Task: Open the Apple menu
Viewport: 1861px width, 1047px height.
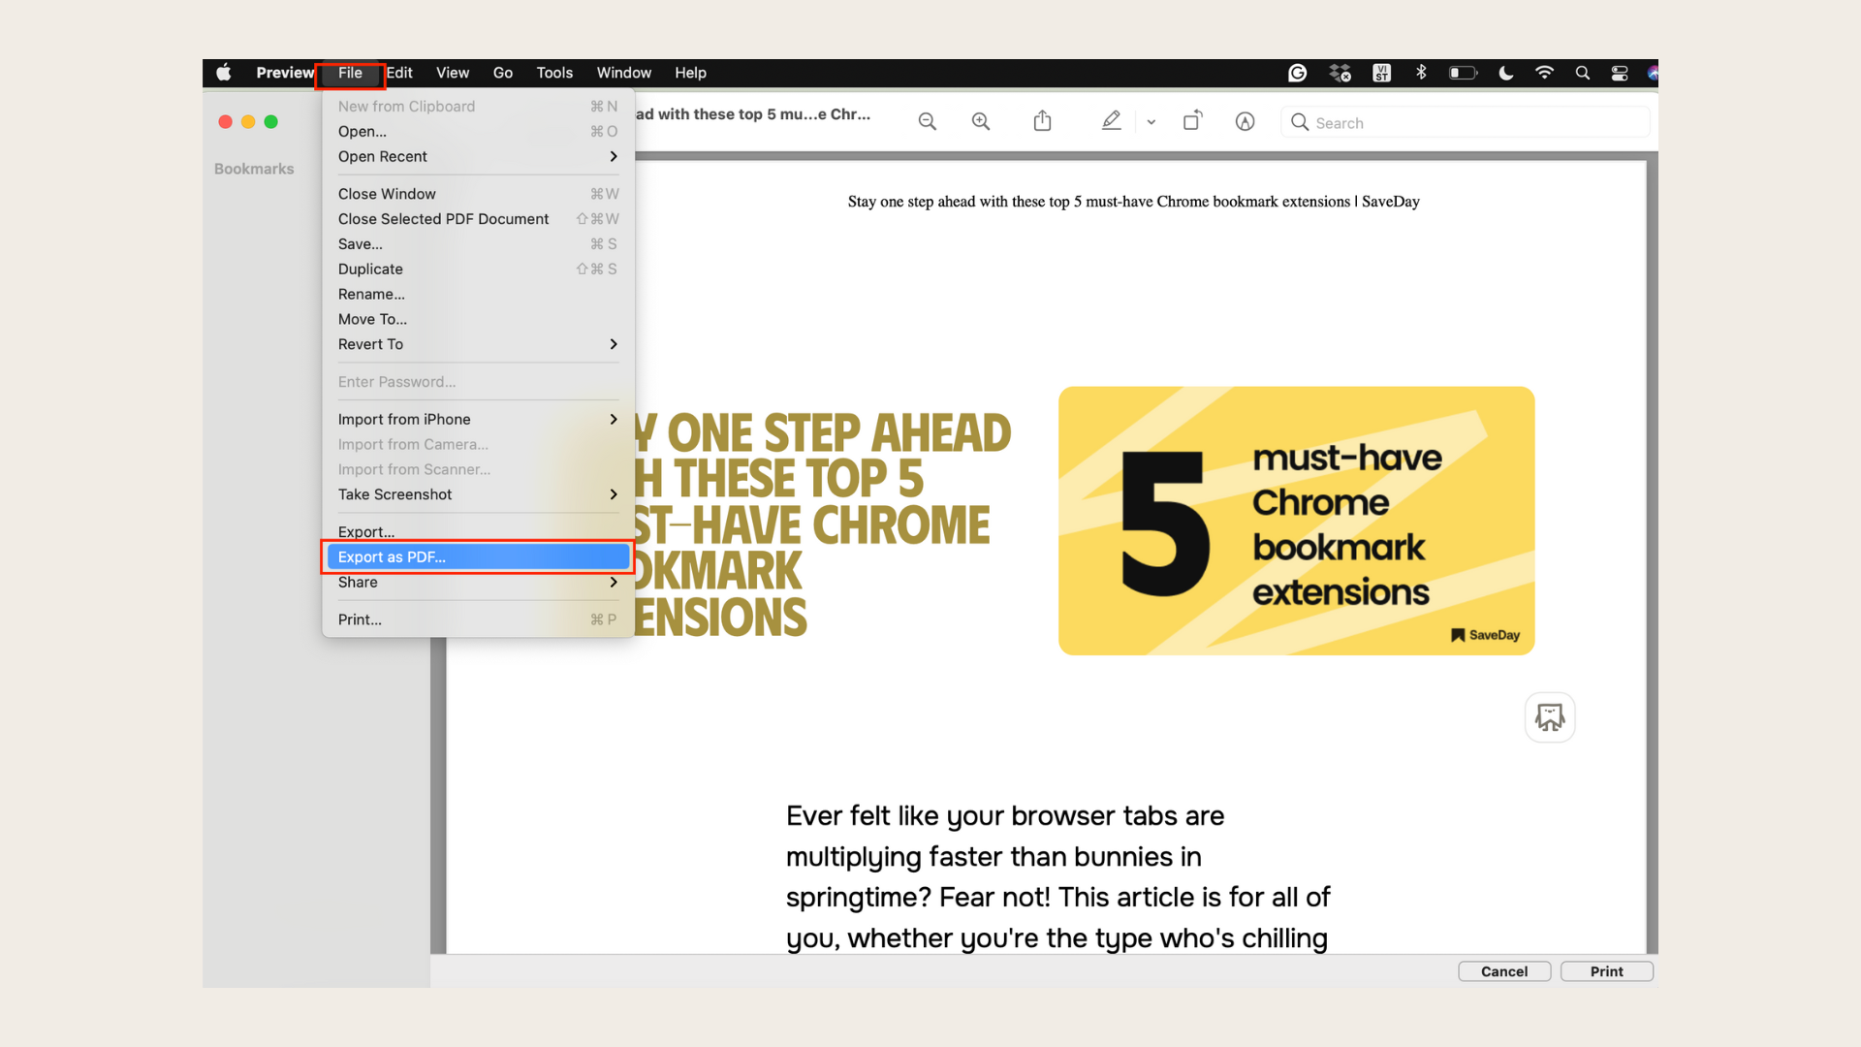Action: click(x=224, y=73)
